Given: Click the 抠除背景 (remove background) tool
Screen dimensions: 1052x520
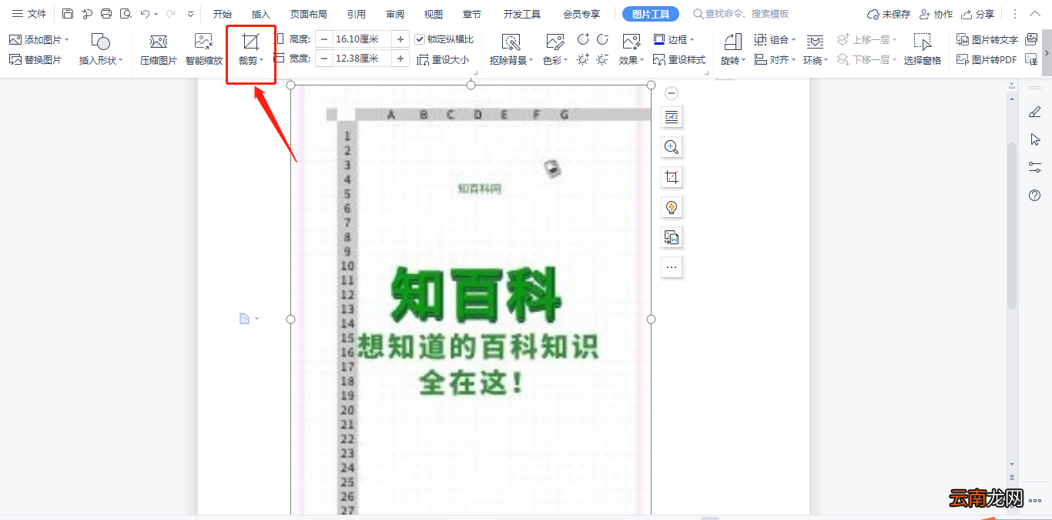Looking at the screenshot, I should pos(511,49).
